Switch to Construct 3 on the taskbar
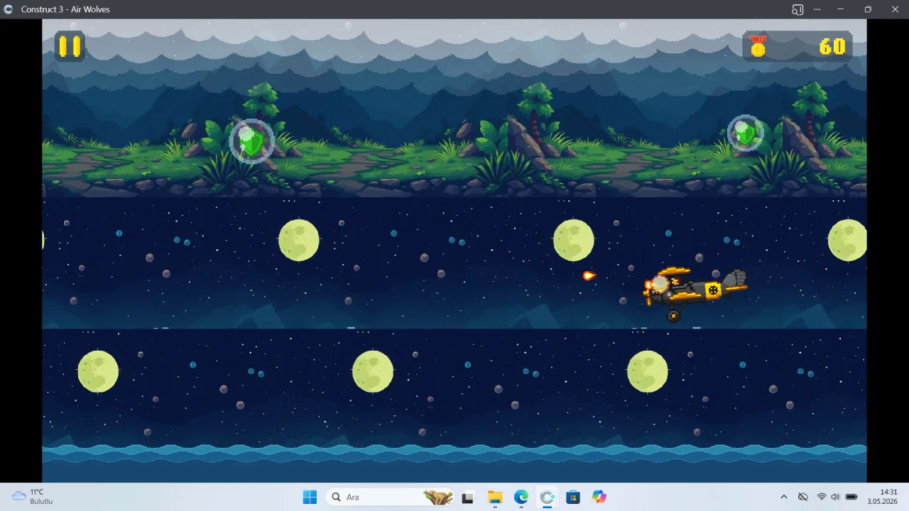The width and height of the screenshot is (909, 511). [x=547, y=497]
